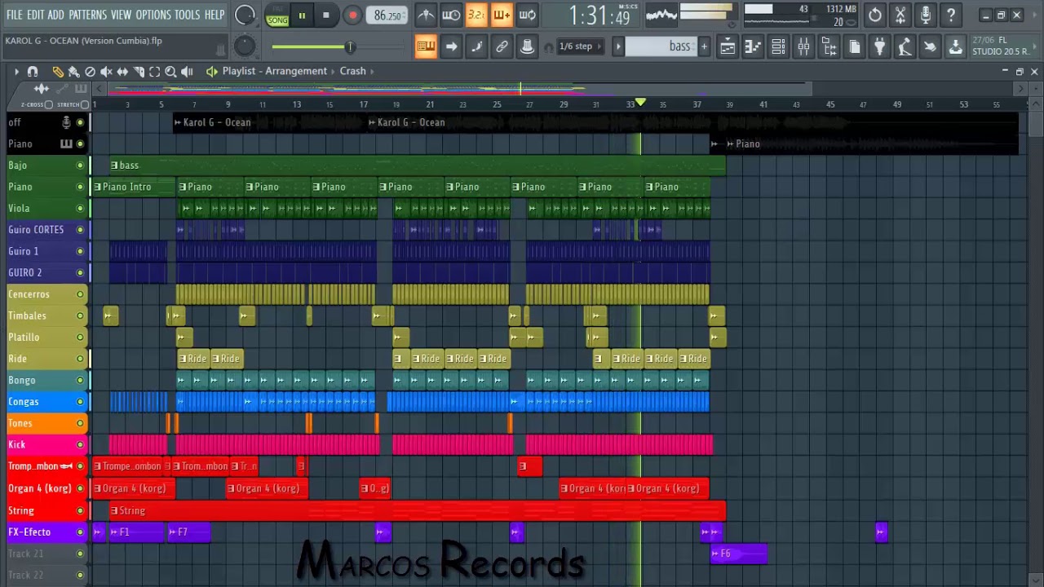Select the playlist Slice tool
Image resolution: width=1044 pixels, height=587 pixels.
click(x=139, y=72)
